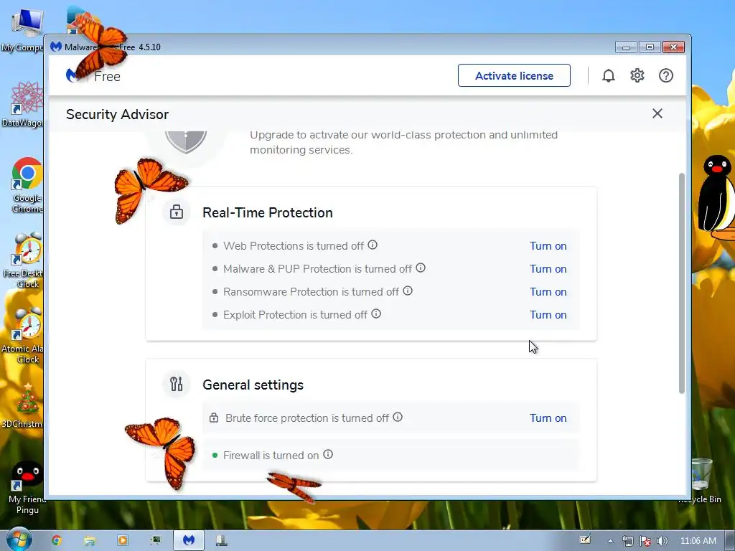The image size is (735, 551).
Task: Click the Real-Time Protection lock icon
Action: pos(177,212)
